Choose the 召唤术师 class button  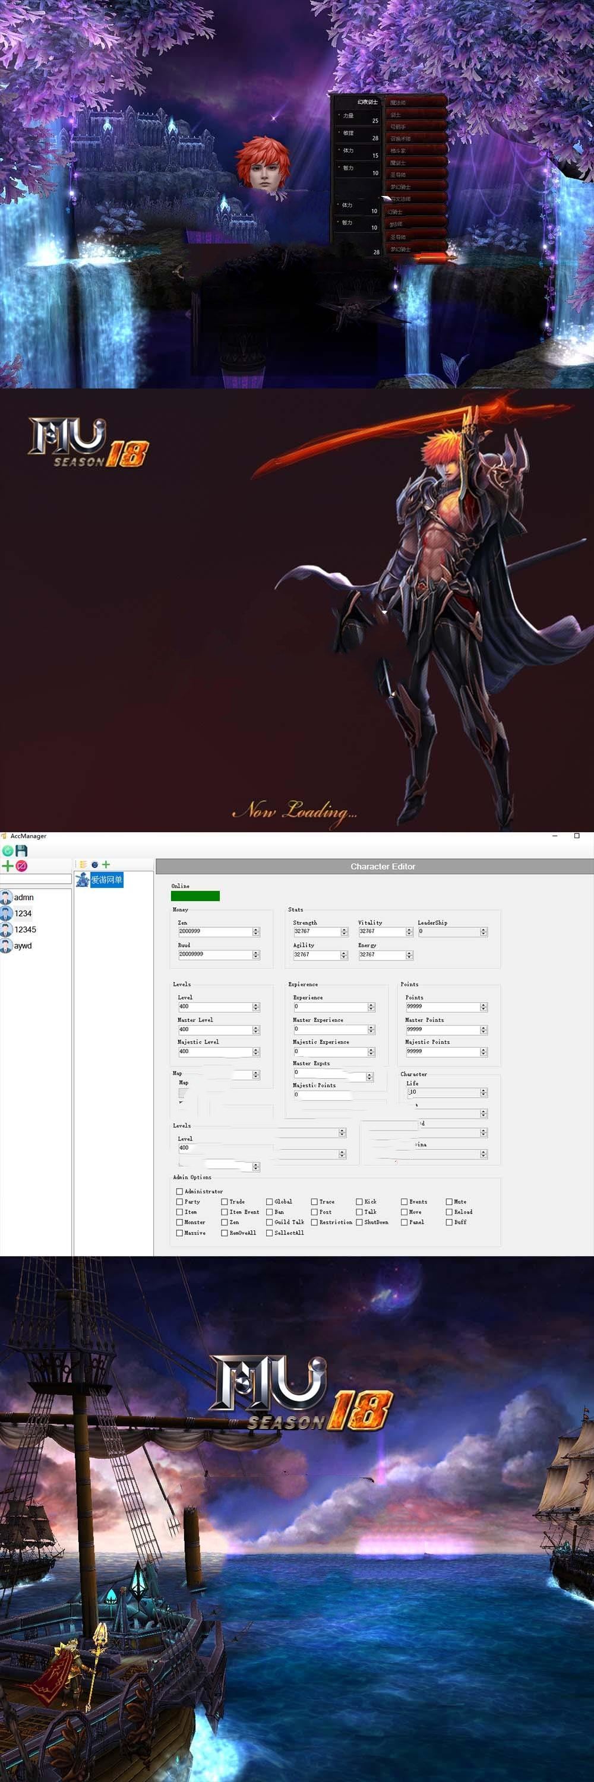pos(413,139)
